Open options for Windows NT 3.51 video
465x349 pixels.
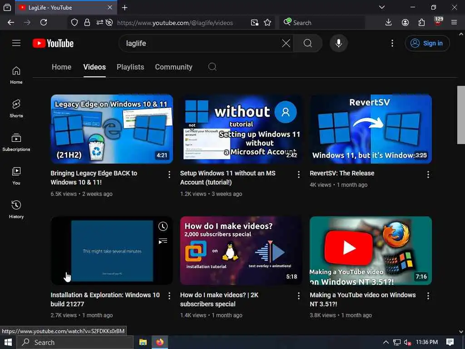click(428, 296)
